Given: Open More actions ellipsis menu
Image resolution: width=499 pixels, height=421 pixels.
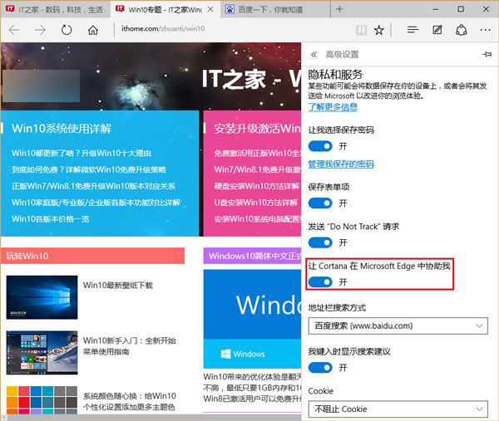Looking at the screenshot, I should (x=486, y=30).
